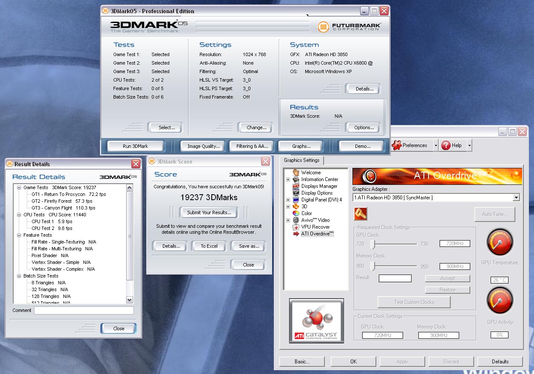The width and height of the screenshot is (534, 374).
Task: Collapse the Feature Tests node
Action: click(x=19, y=235)
